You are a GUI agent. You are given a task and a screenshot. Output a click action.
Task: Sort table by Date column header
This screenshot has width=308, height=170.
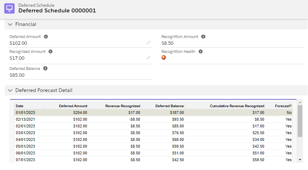[x=29, y=106]
